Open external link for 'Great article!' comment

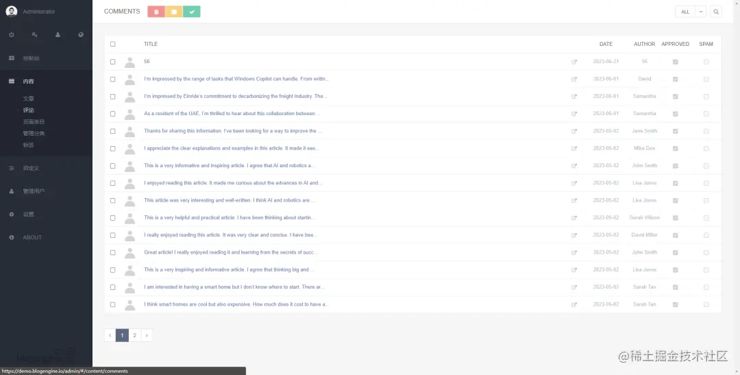coord(574,253)
